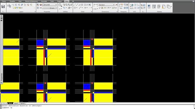The width and height of the screenshot is (195, 109).
Task: Toggle the sun layer freeze icon
Action: pos(15,8)
